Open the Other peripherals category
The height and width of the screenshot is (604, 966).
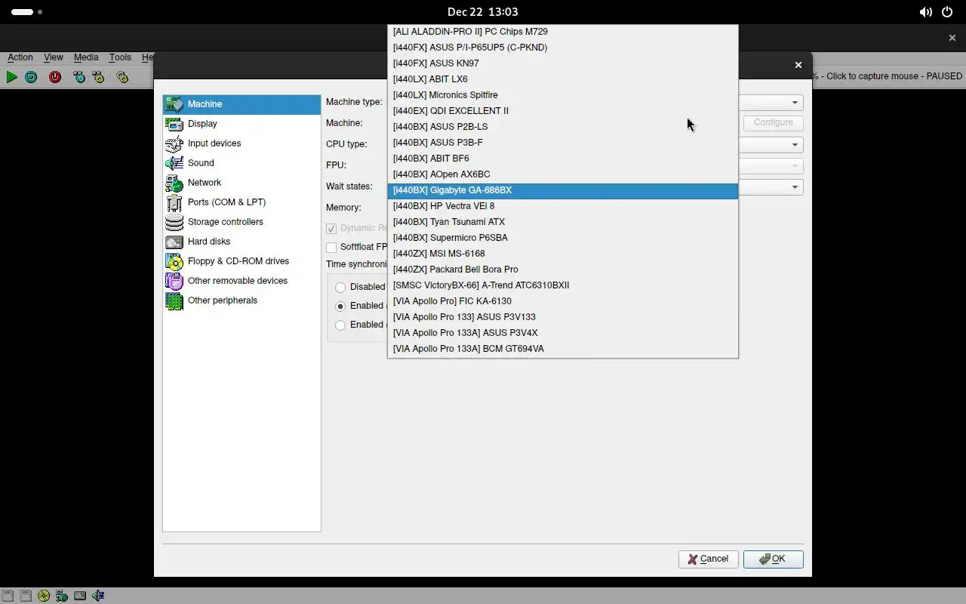pos(241,300)
